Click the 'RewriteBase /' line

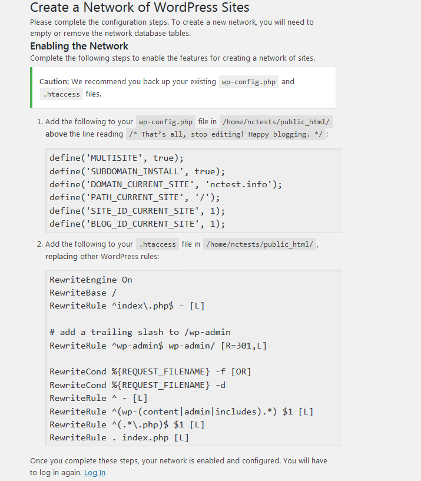point(83,293)
